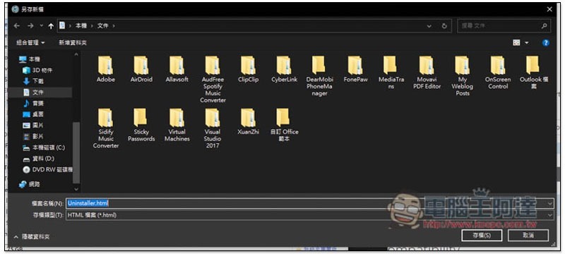Select My Weblog Posts folder

point(463,76)
